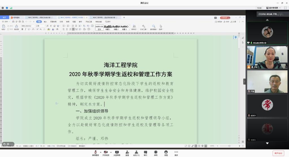
Task: Click the red Leave Meeting button
Action: 278,153
